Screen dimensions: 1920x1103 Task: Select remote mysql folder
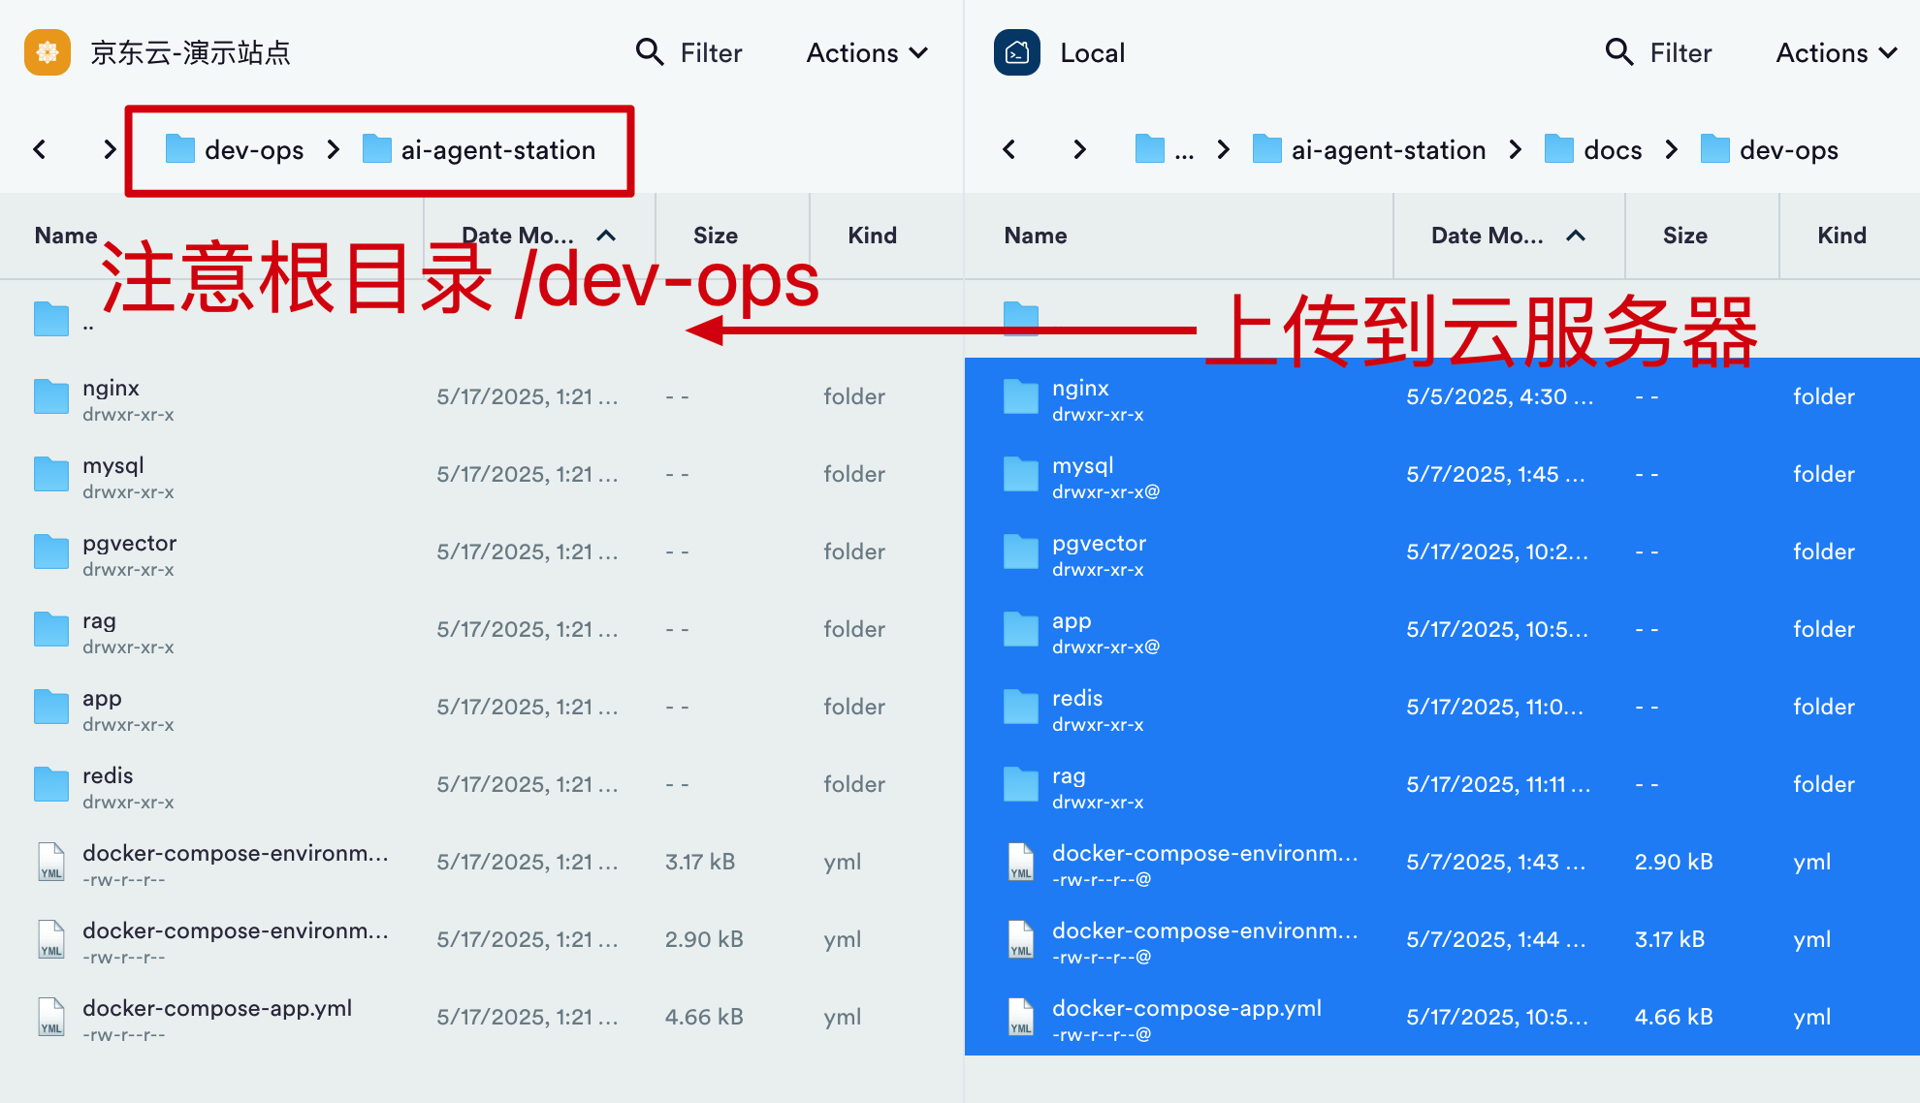(x=482, y=474)
